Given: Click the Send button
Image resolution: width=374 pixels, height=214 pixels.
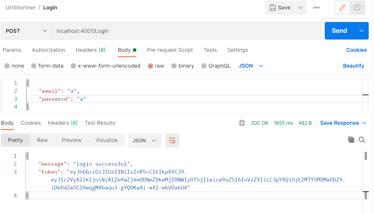Looking at the screenshot, I should 339,30.
